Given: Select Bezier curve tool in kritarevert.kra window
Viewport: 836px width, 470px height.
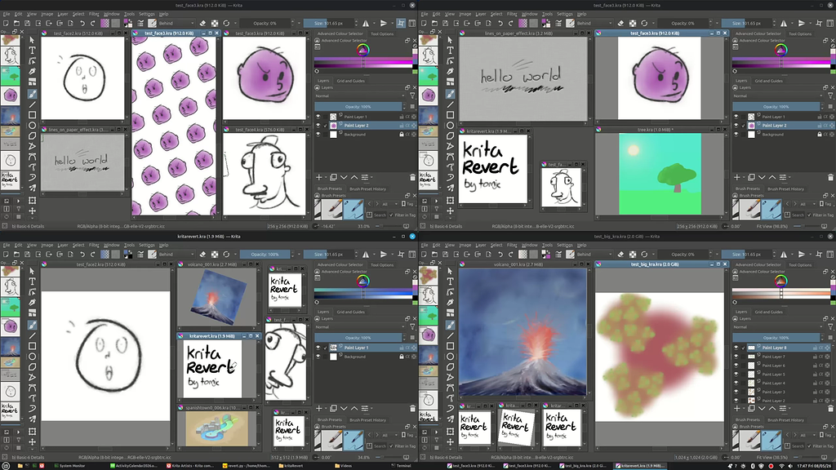Looking at the screenshot, I should [32, 388].
